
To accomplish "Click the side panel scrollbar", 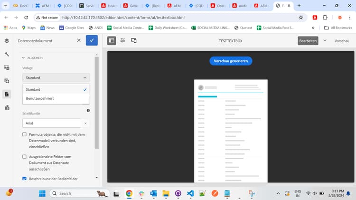I will coord(97,103).
